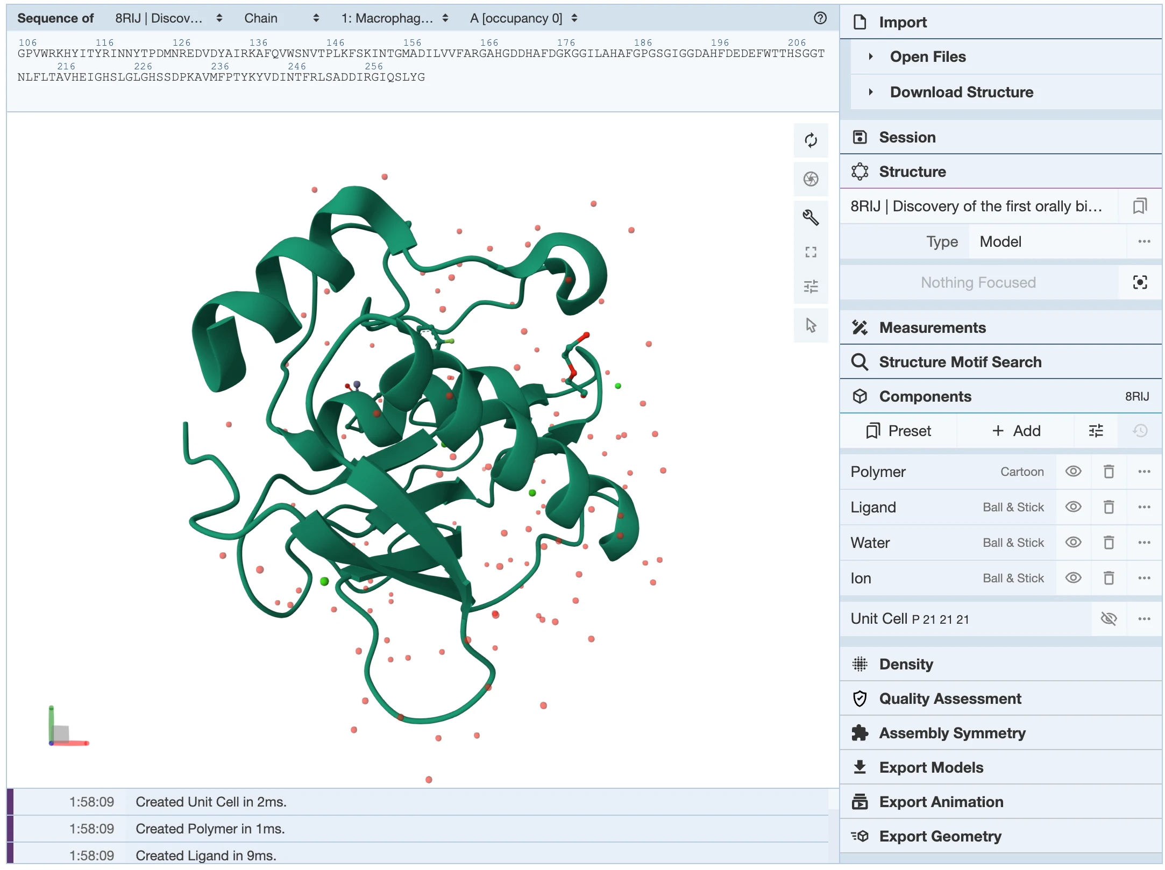Show the Unit Cell P 21 21 21
The height and width of the screenshot is (870, 1165).
(x=1109, y=619)
